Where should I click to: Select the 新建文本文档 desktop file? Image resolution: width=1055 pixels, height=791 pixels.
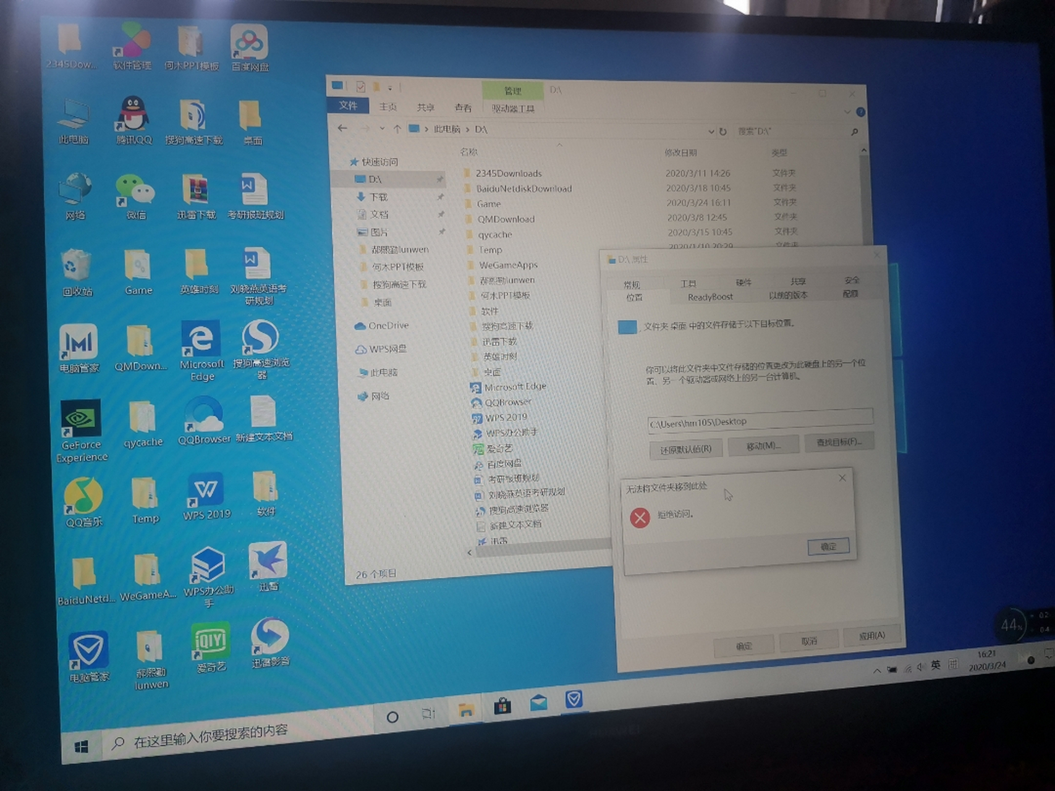[x=264, y=418]
